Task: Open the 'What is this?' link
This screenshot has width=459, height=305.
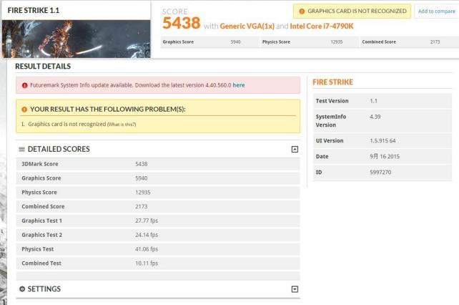Action: [122, 125]
